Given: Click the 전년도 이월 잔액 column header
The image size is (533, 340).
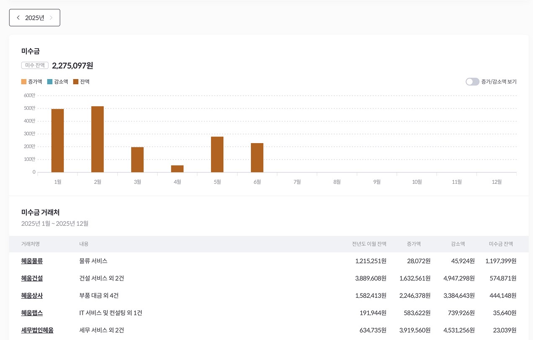Looking at the screenshot, I should point(369,244).
